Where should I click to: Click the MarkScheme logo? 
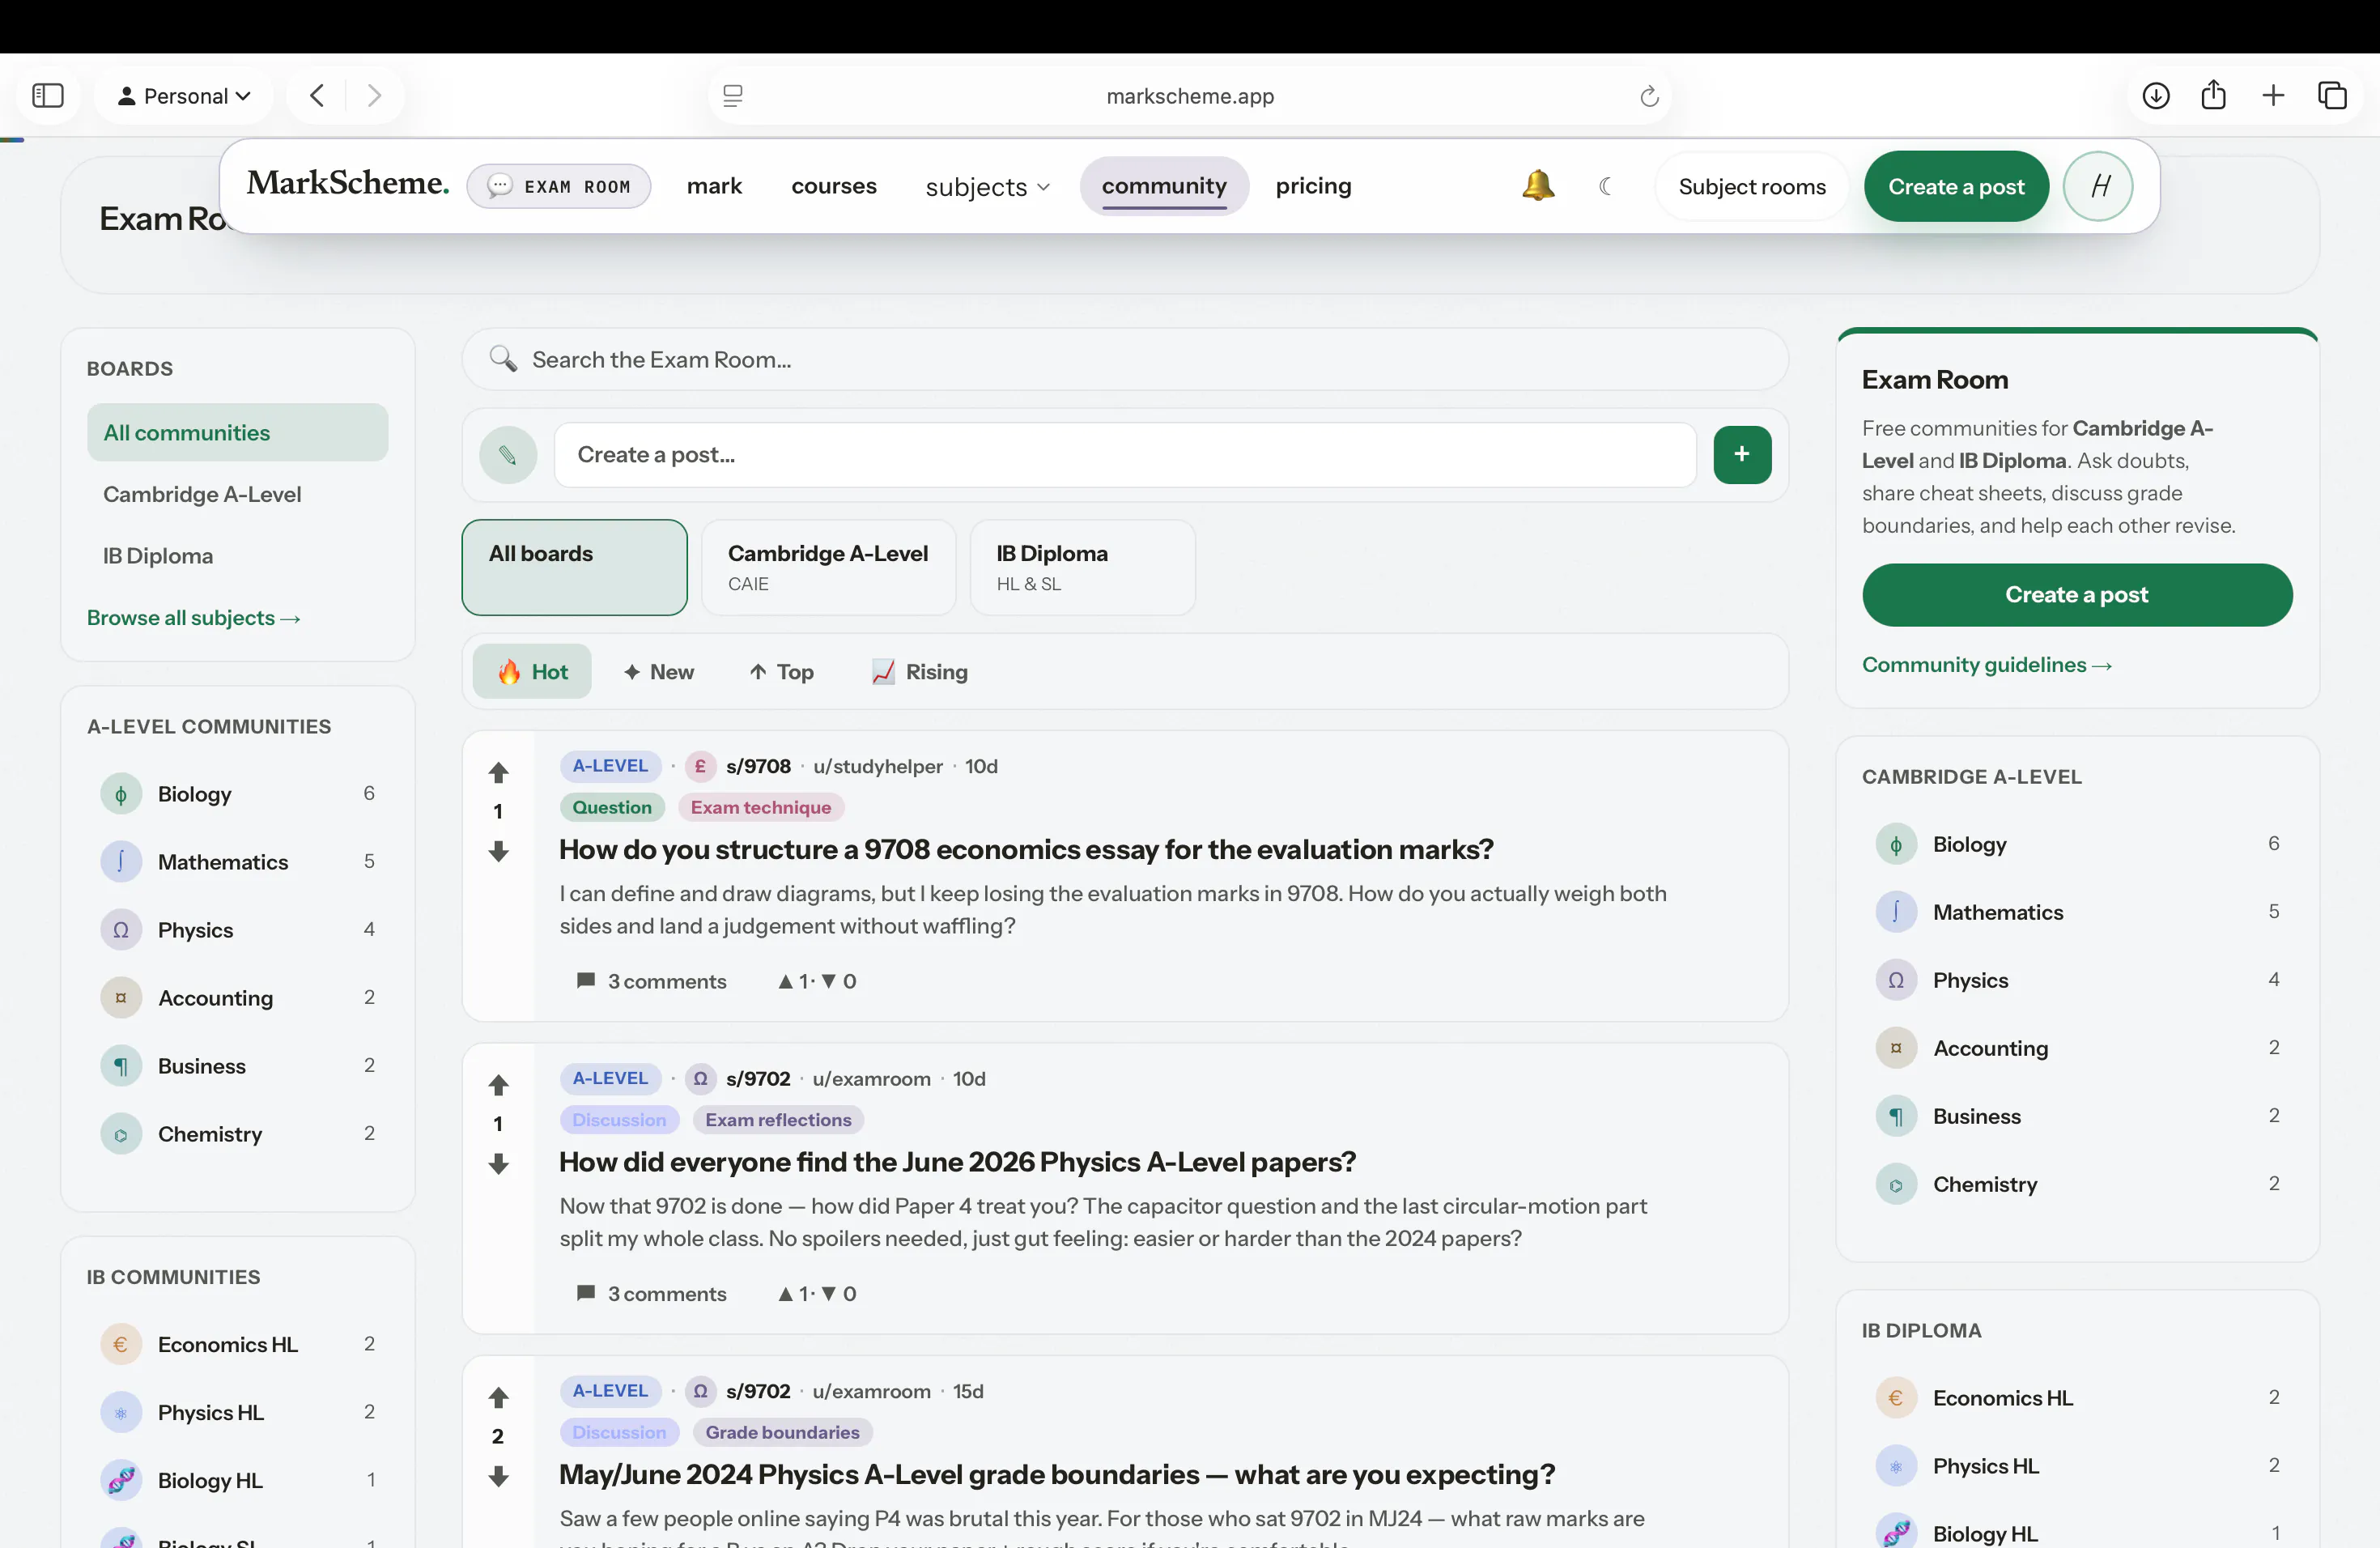tap(348, 183)
